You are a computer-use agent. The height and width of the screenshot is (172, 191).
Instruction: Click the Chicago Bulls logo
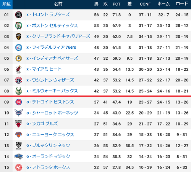(x=19, y=124)
